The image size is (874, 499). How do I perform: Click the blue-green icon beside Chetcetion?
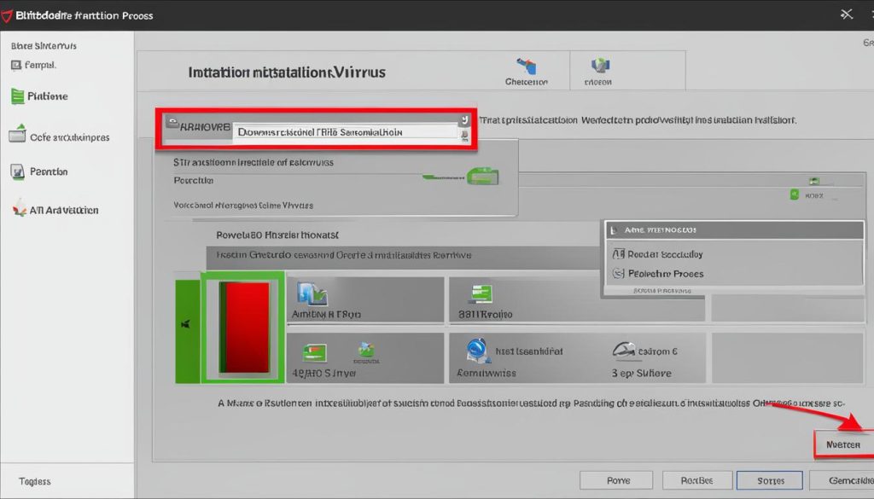point(600,67)
